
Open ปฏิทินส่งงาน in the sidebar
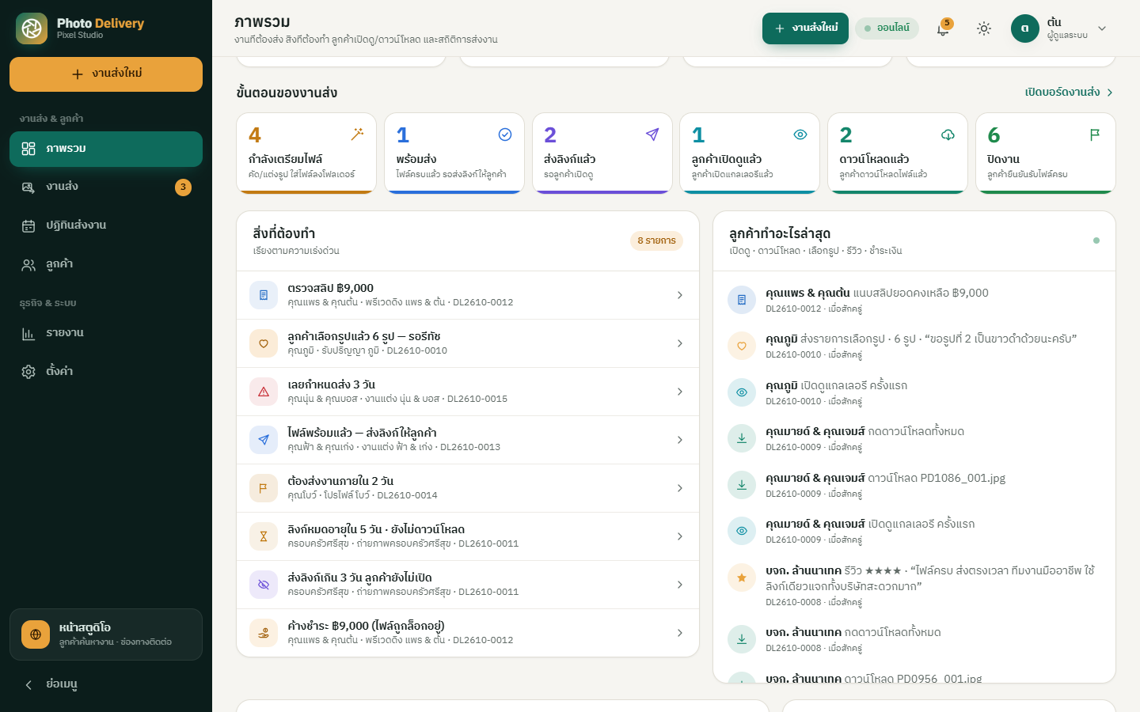106,225
